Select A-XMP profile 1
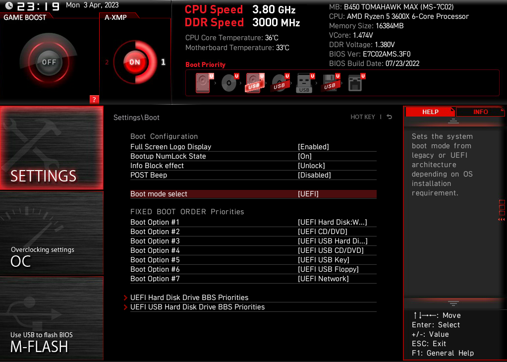The width and height of the screenshot is (507, 362). point(163,62)
